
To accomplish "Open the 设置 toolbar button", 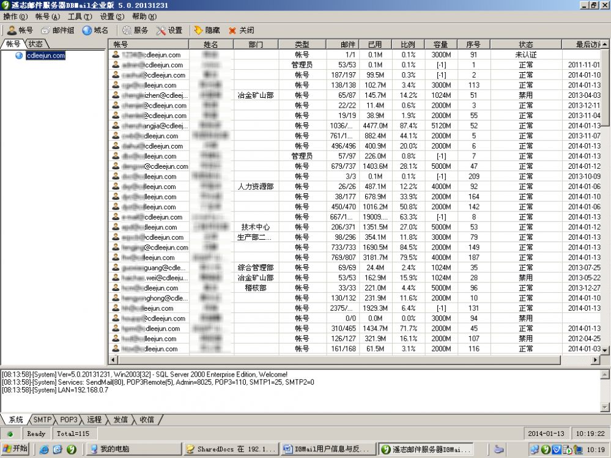I will pos(169,31).
